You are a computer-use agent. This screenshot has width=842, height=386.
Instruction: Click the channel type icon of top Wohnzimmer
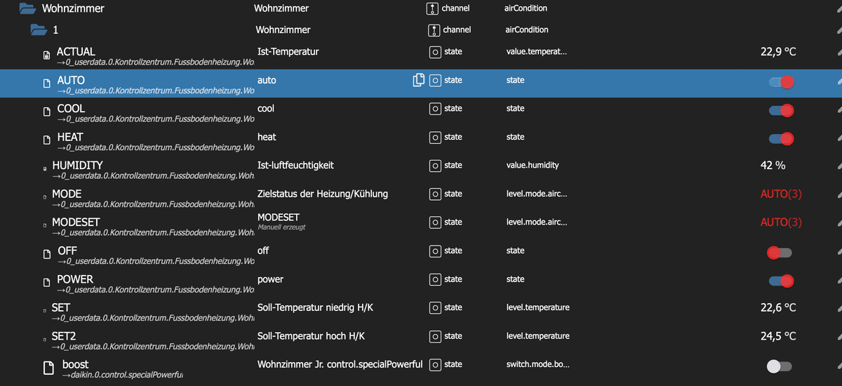coord(432,8)
